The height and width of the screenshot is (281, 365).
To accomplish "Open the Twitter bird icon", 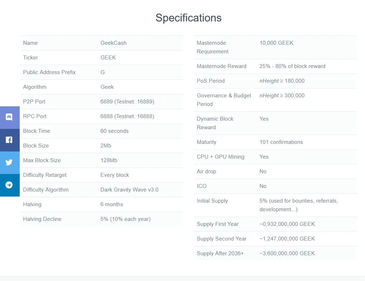I will (x=9, y=162).
